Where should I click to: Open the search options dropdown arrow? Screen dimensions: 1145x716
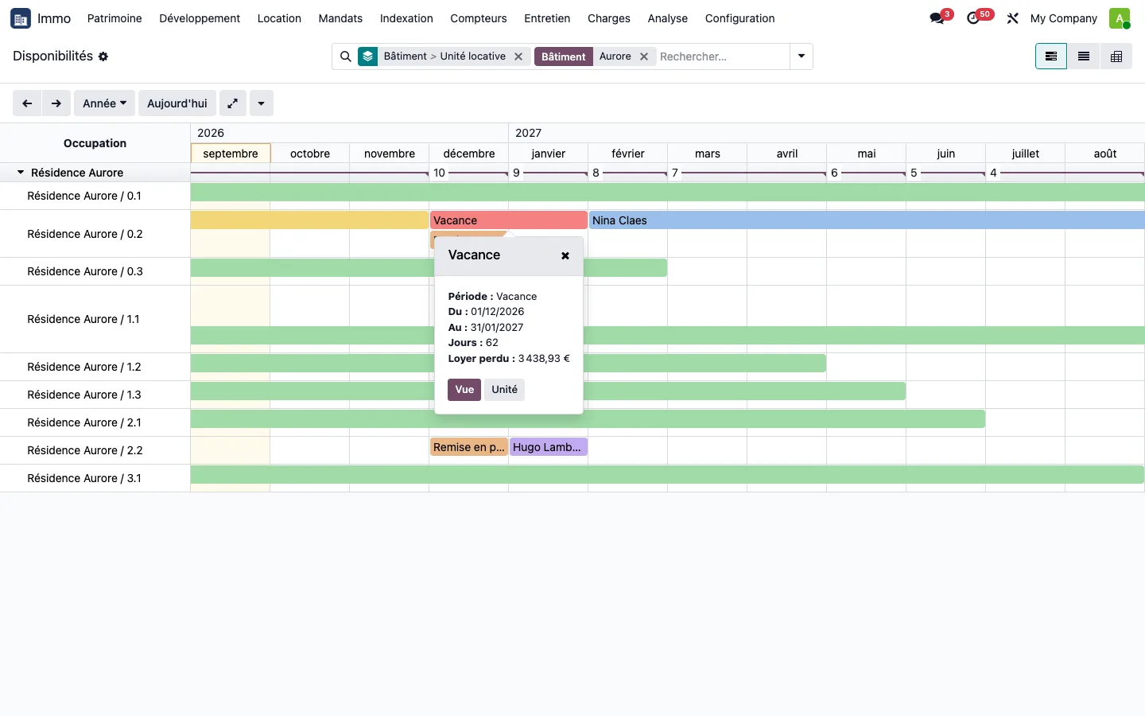click(801, 56)
